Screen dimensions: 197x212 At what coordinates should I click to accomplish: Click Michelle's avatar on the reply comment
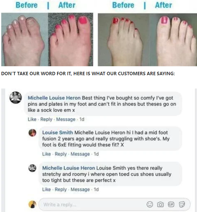[x=32, y=168]
